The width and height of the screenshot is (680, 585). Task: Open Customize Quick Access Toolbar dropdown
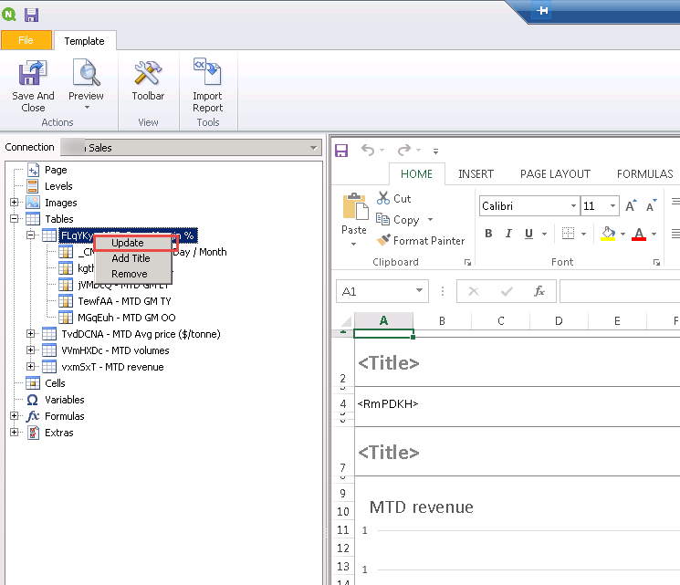point(436,151)
